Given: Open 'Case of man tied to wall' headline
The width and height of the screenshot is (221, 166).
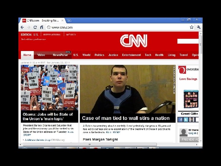Looking at the screenshot, I should [126, 118].
